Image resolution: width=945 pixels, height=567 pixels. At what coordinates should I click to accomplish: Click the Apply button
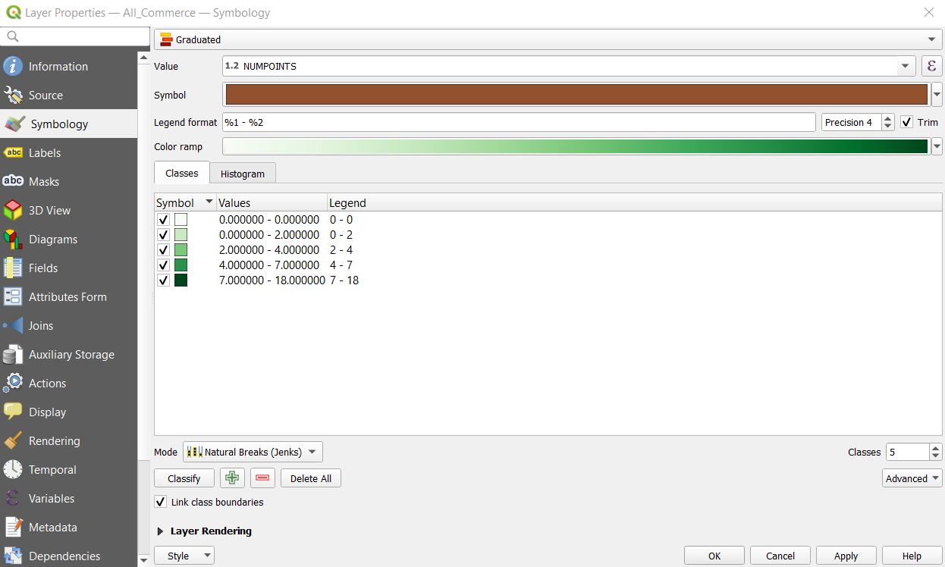pos(846,556)
